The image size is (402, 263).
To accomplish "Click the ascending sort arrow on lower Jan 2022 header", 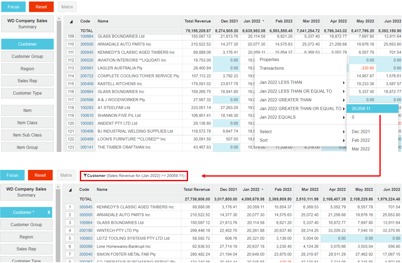I will pos(263,190).
